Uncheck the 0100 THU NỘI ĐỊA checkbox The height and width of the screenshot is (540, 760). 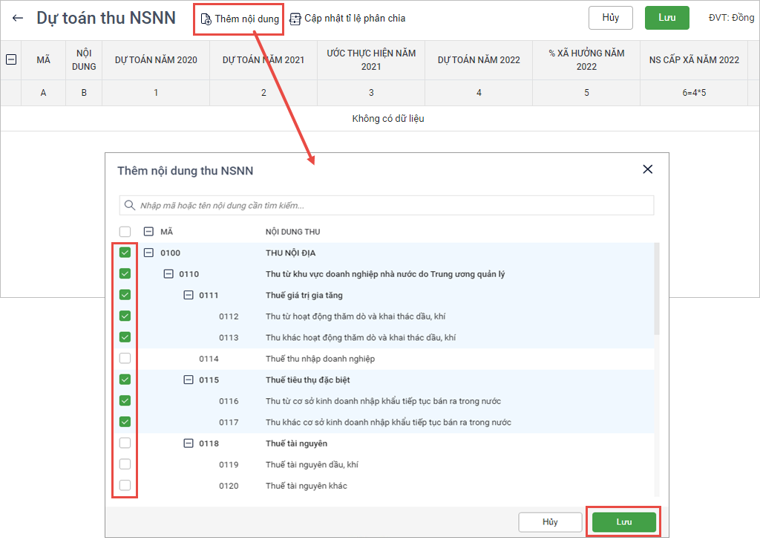click(125, 253)
